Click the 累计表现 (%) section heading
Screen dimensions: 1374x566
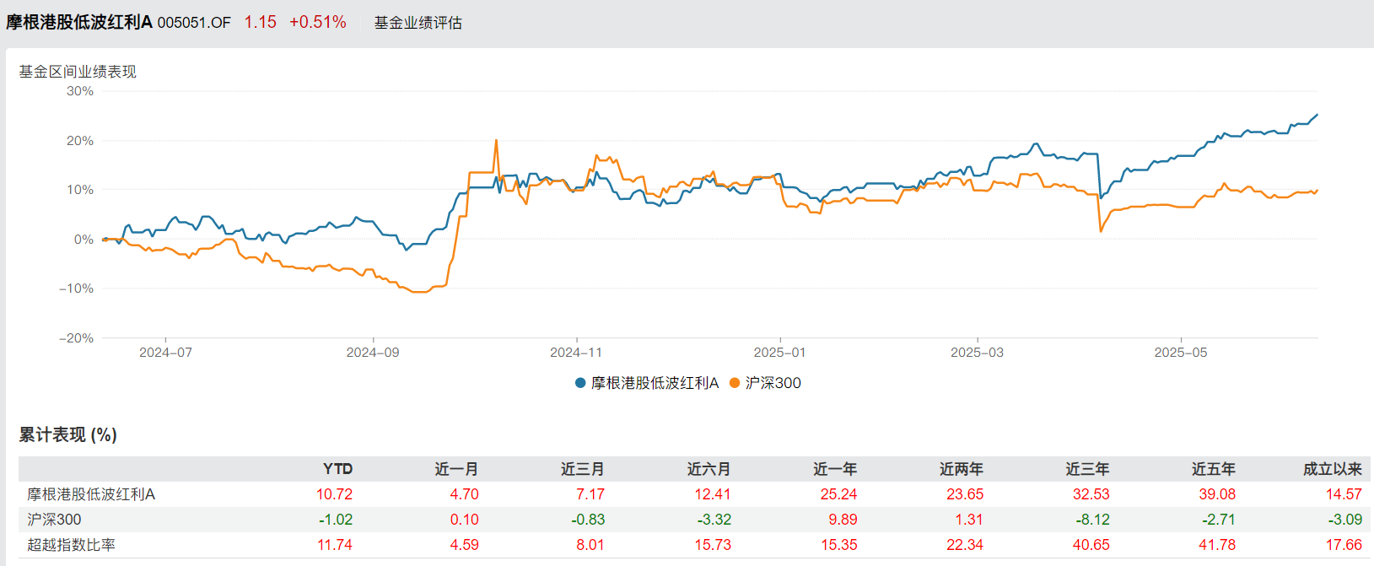67,434
